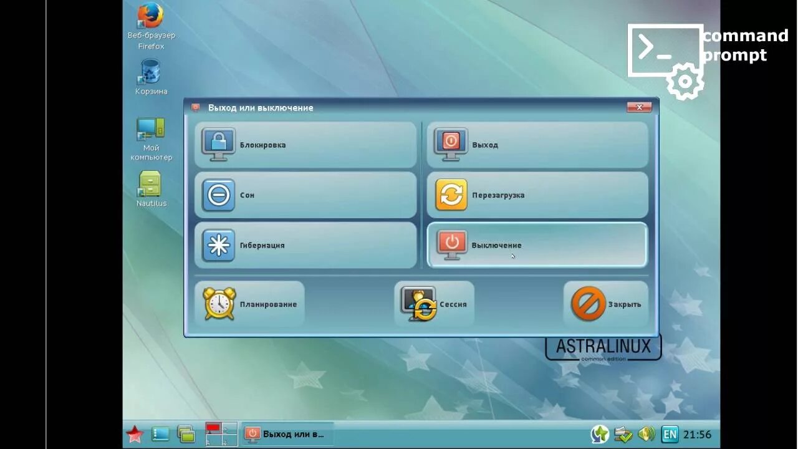Activate the Выход или в... taskbar entry
Image resolution: width=798 pixels, height=449 pixels.
coord(287,434)
